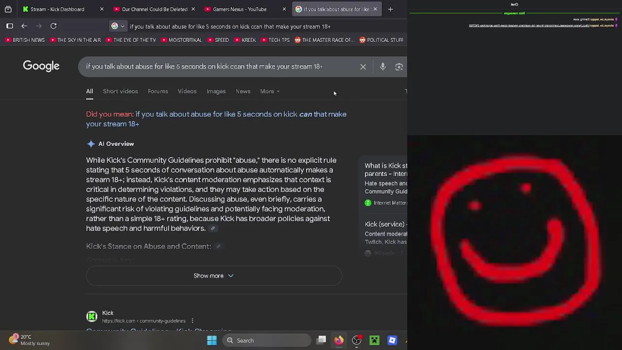Open Task View on taskbar
Image resolution: width=622 pixels, height=350 pixels.
(322, 340)
